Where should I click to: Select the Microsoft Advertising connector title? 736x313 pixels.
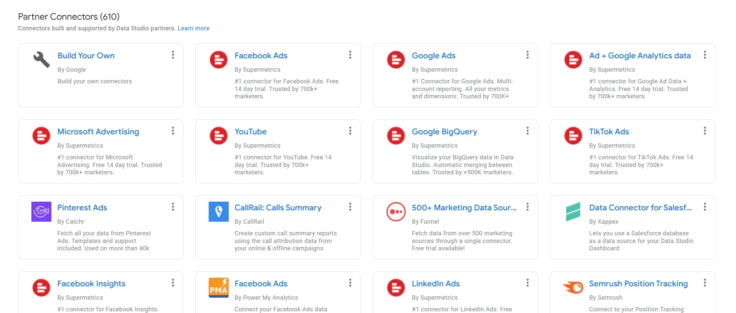tap(98, 132)
